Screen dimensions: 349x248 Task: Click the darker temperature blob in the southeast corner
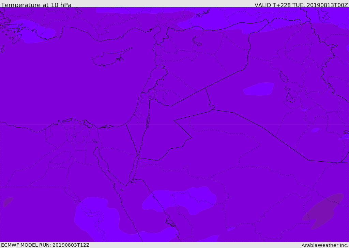(322, 211)
